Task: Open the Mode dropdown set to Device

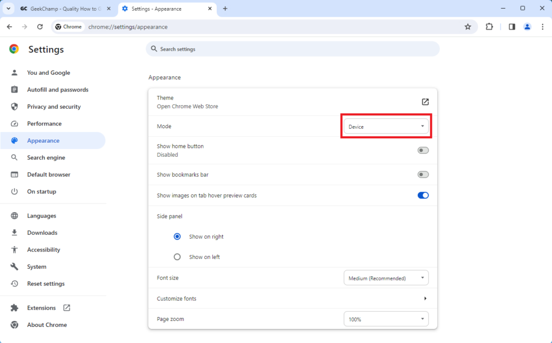Action: (386, 127)
